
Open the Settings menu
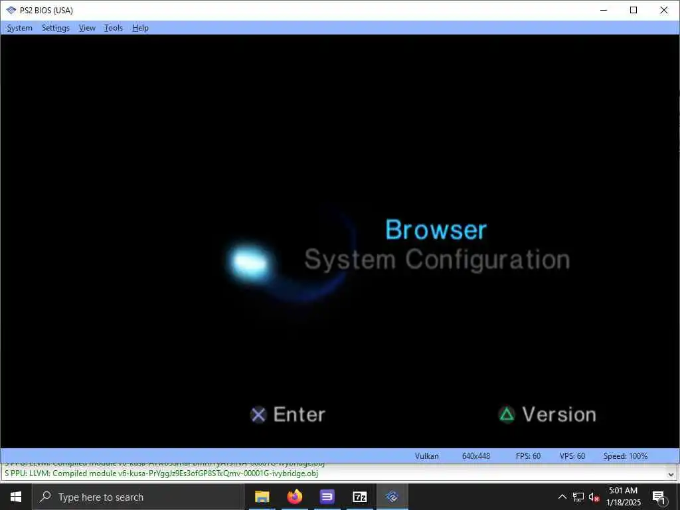(56, 28)
